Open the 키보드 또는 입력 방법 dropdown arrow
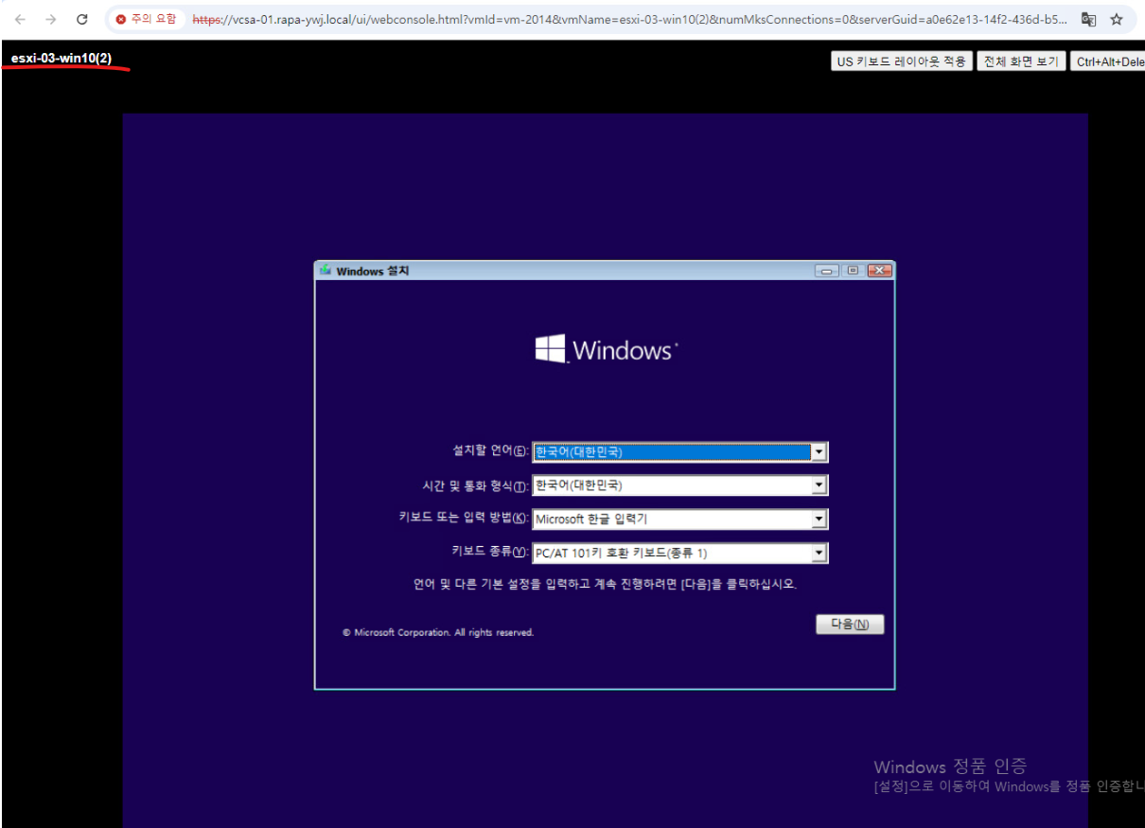 click(x=819, y=520)
